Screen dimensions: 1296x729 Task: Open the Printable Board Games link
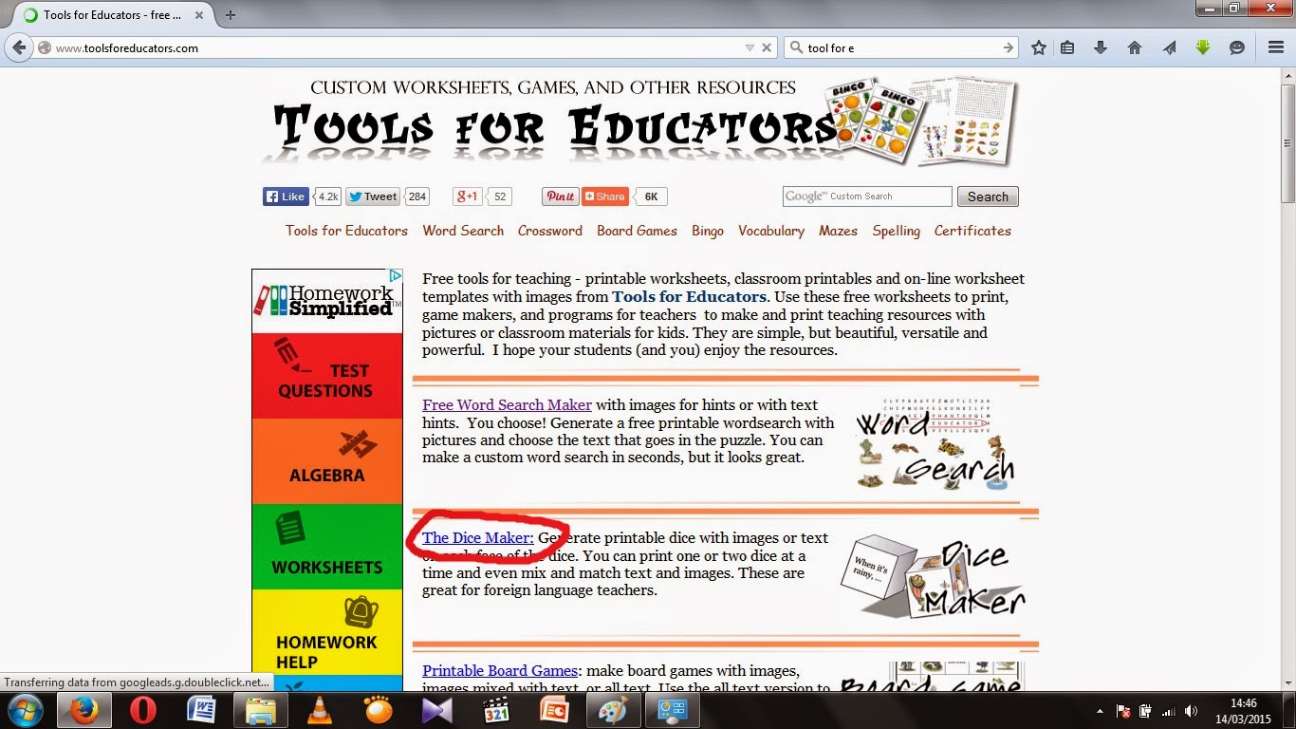pyautogui.click(x=500, y=671)
